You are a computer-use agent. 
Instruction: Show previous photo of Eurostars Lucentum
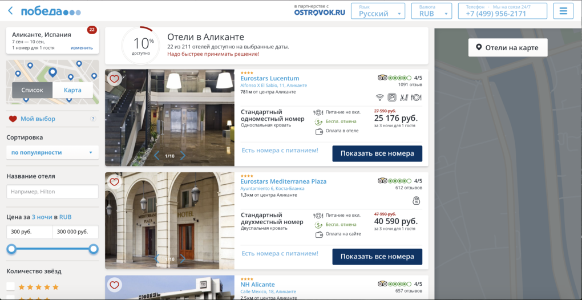tap(157, 156)
